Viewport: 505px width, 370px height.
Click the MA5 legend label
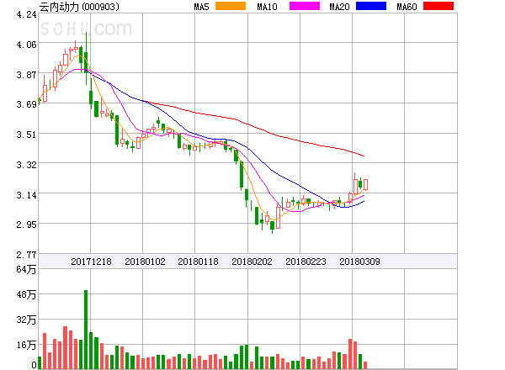pyautogui.click(x=201, y=7)
